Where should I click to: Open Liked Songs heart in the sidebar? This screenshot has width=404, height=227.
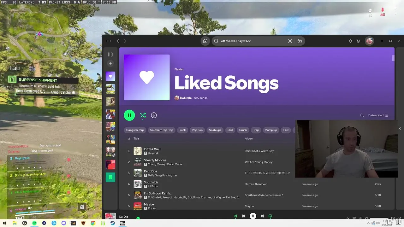[110, 76]
